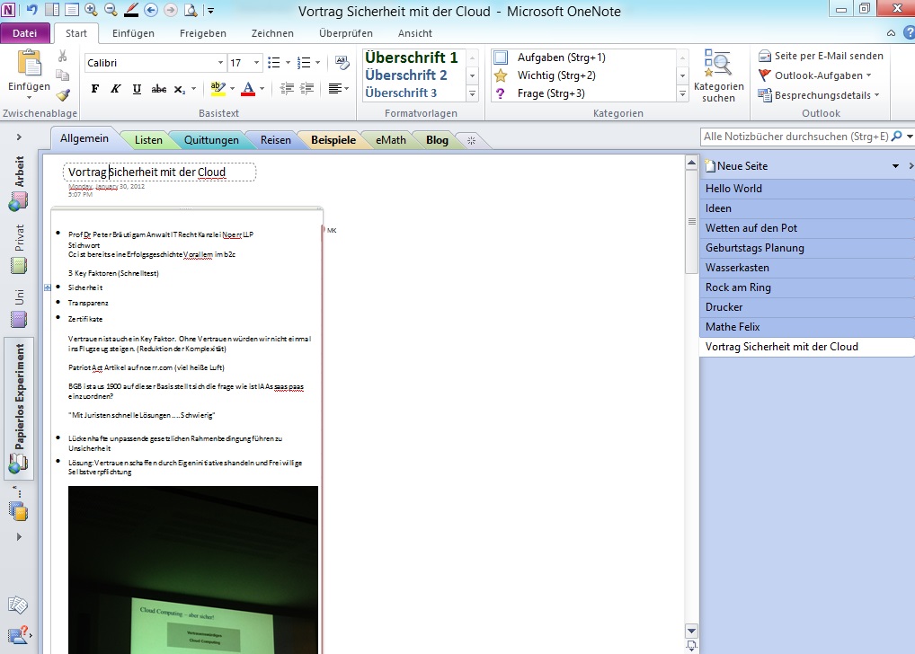Tick the Aufgaben checkbox tag
Image resolution: width=915 pixels, height=654 pixels.
[x=502, y=57]
